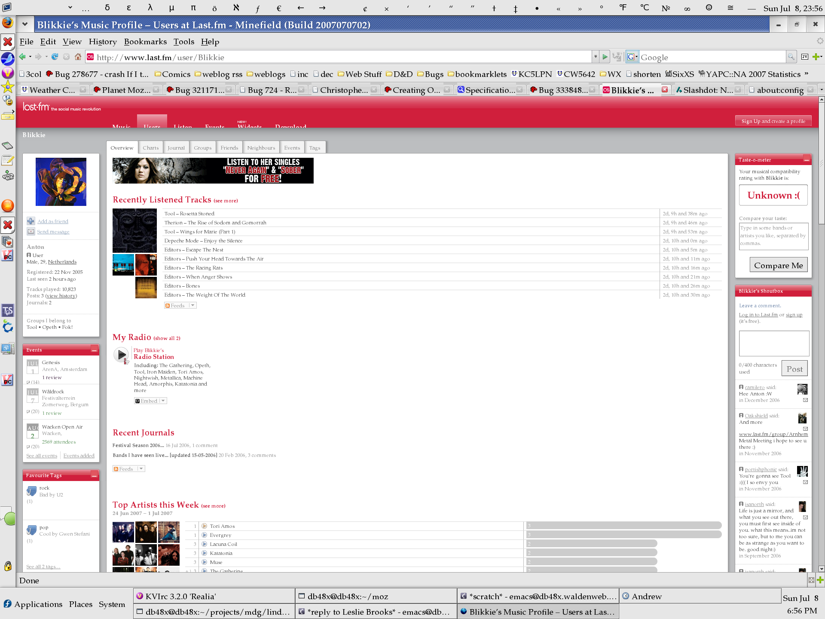
Task: Click the Add as friend plus icon
Action: click(x=31, y=221)
